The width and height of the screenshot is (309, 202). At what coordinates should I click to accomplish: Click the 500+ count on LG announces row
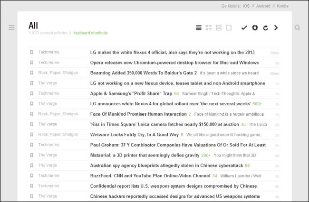(x=257, y=104)
